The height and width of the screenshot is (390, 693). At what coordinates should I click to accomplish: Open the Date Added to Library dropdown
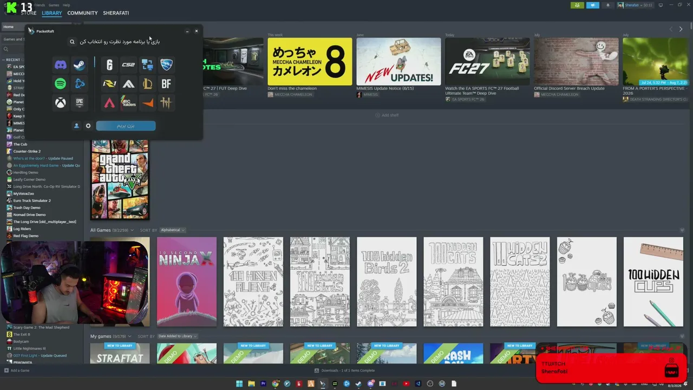177,336
